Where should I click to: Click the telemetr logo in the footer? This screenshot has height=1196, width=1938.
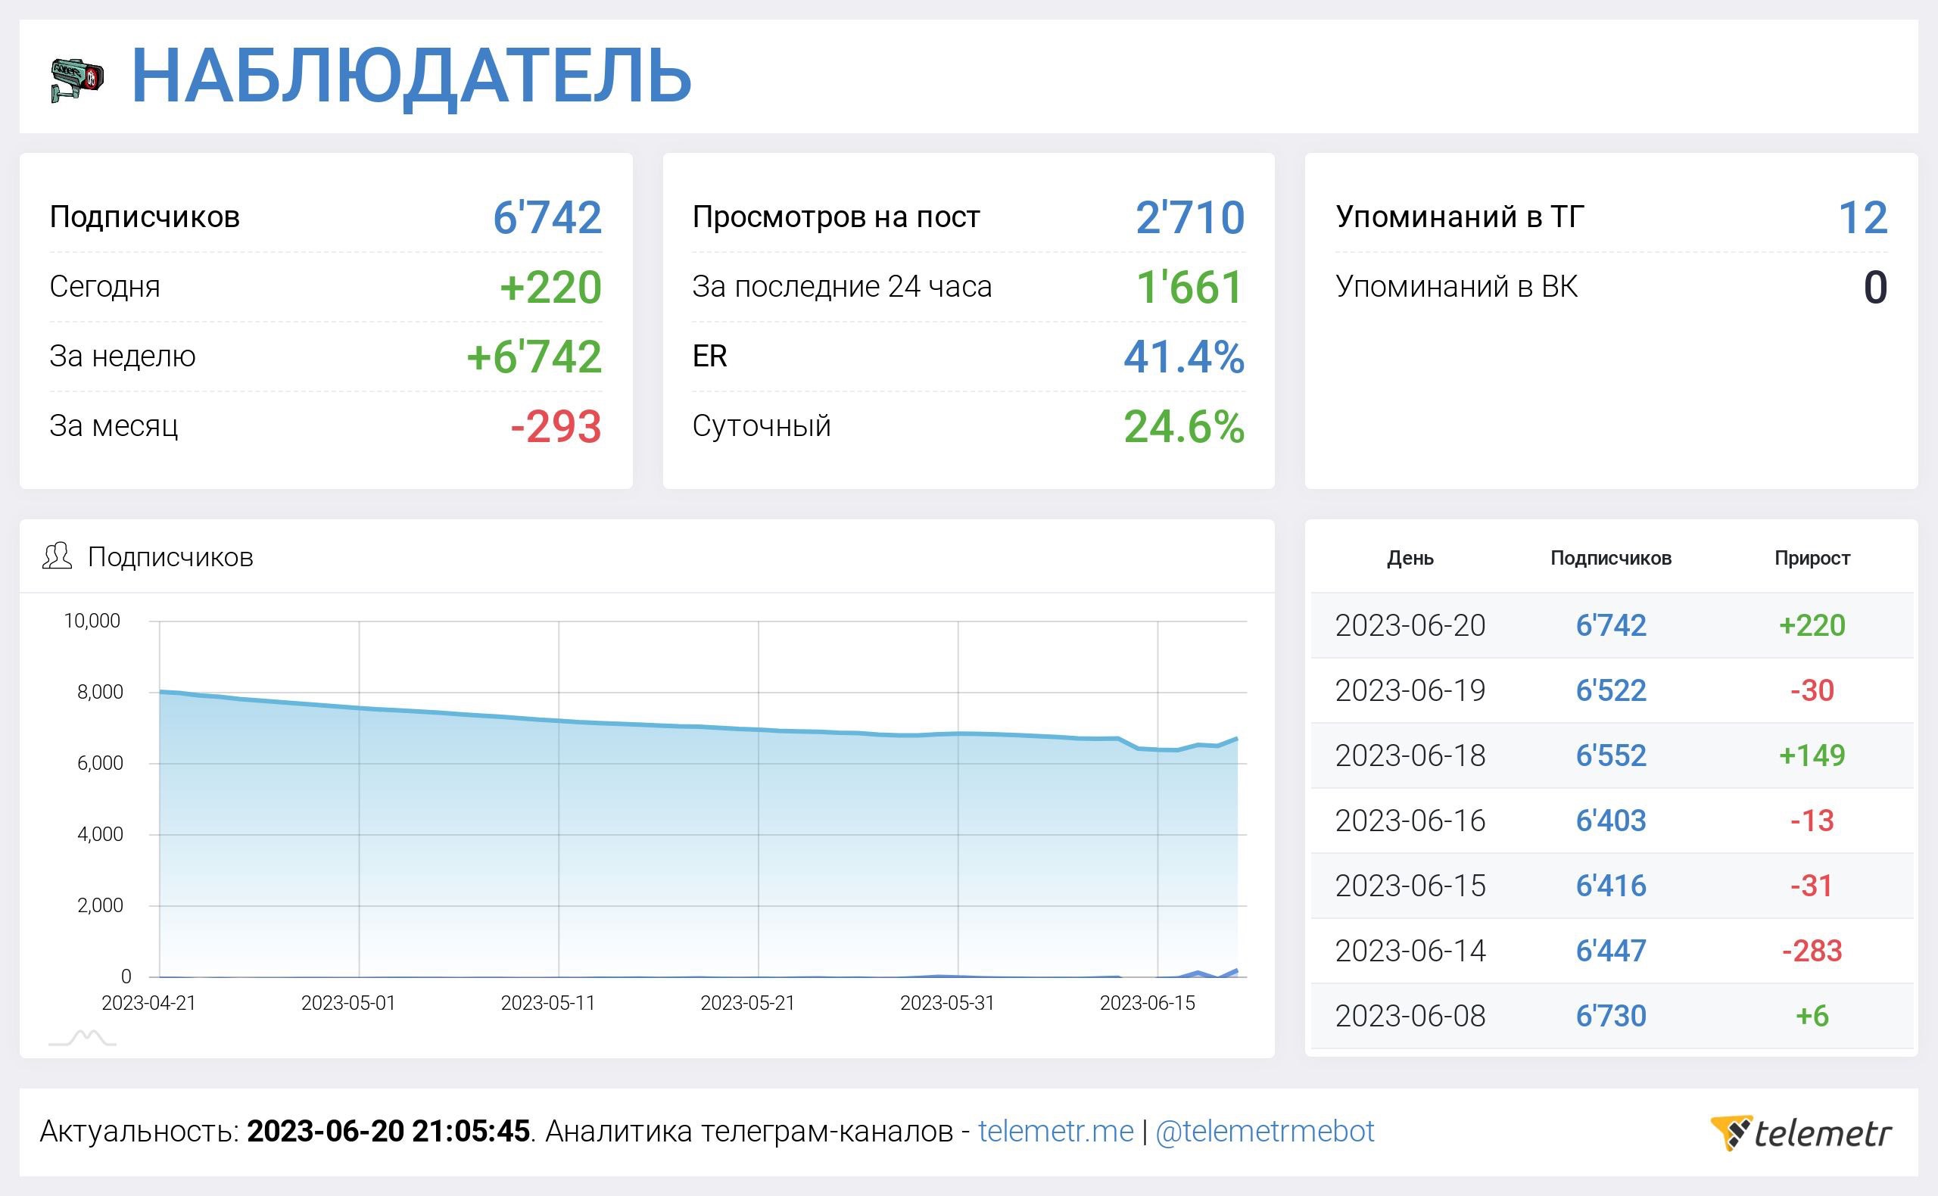1801,1132
